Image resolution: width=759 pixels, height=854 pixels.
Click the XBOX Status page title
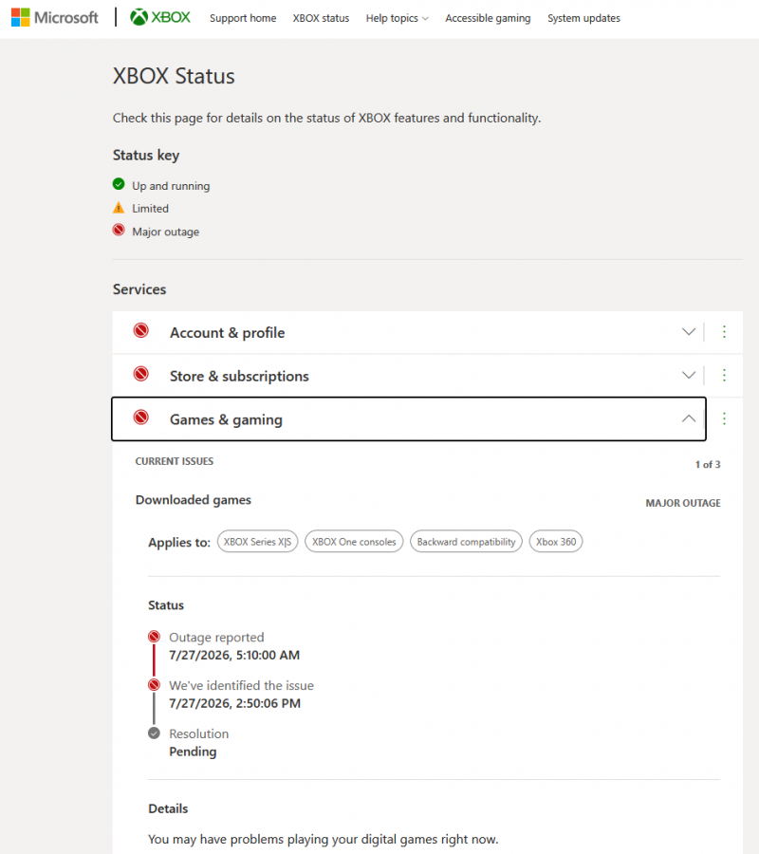point(174,76)
